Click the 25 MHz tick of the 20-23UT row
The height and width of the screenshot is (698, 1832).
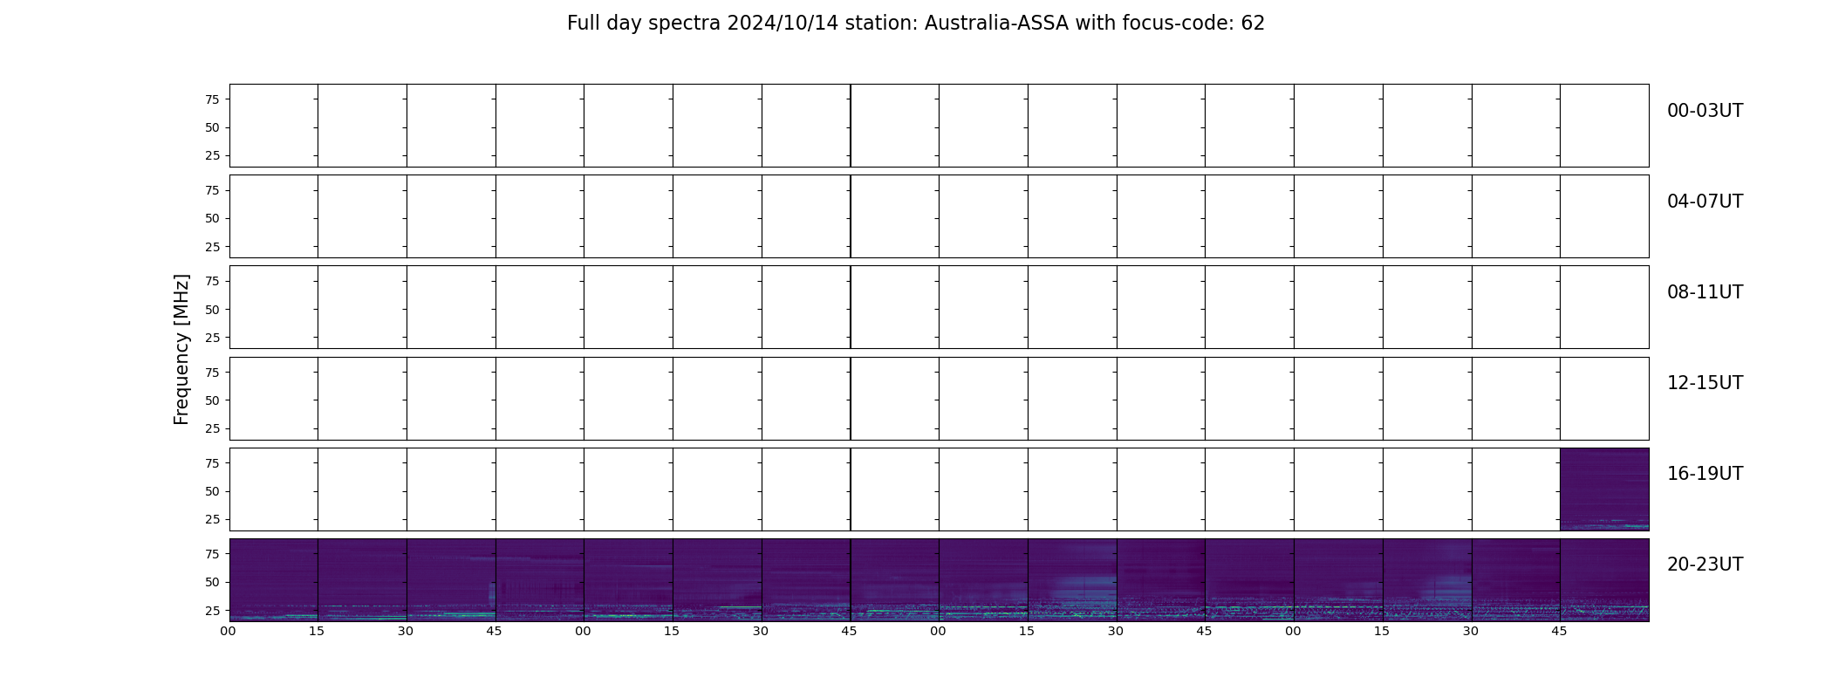tap(212, 611)
